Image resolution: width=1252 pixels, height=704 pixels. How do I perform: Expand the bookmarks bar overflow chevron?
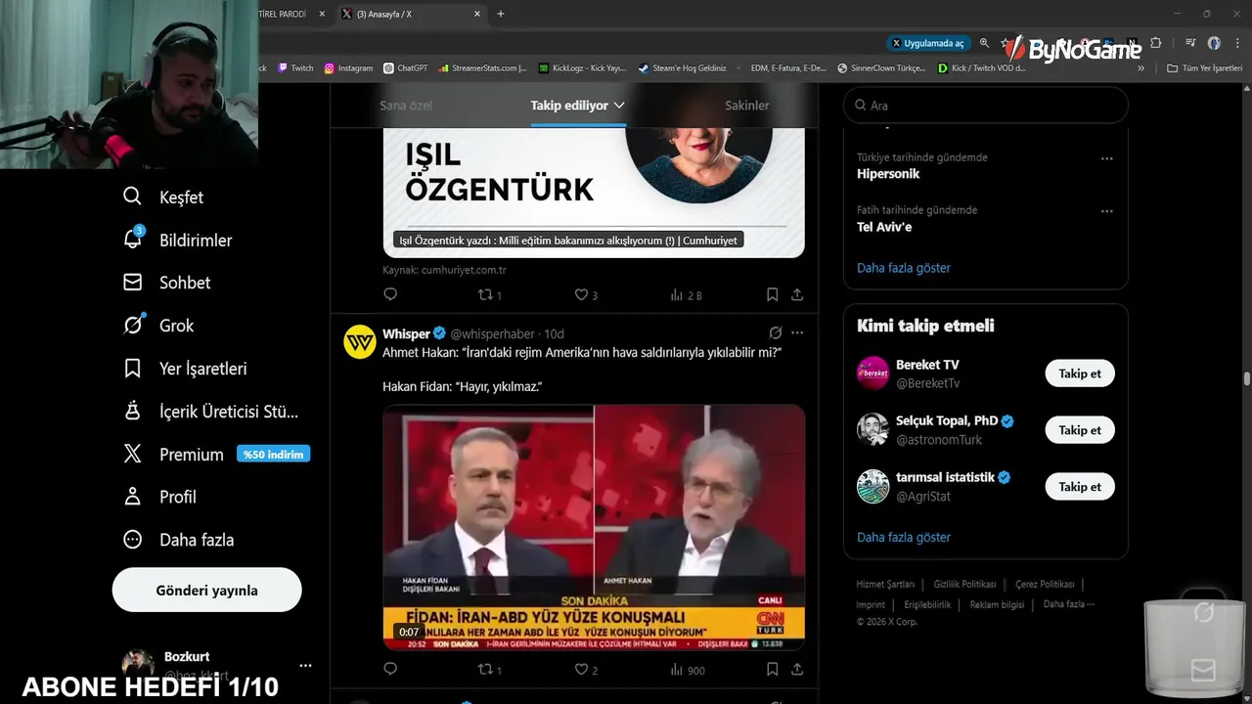click(x=1140, y=68)
